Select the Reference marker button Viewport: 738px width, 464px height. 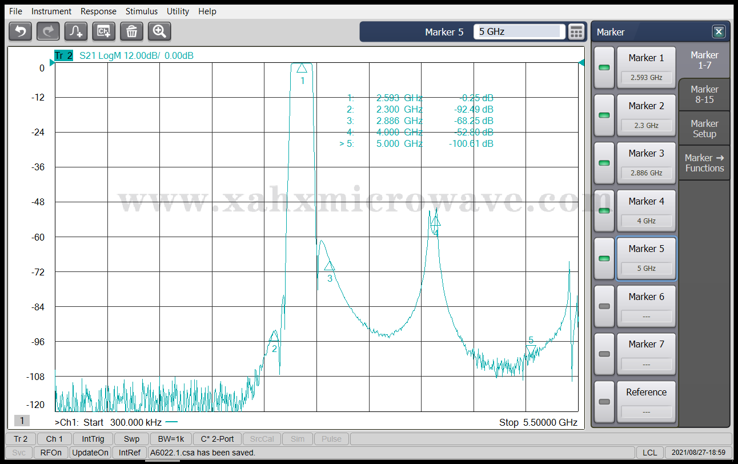(x=646, y=402)
